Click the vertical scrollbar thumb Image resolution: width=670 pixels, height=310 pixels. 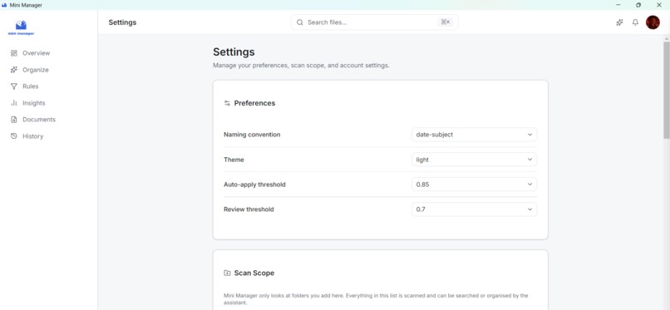666,90
